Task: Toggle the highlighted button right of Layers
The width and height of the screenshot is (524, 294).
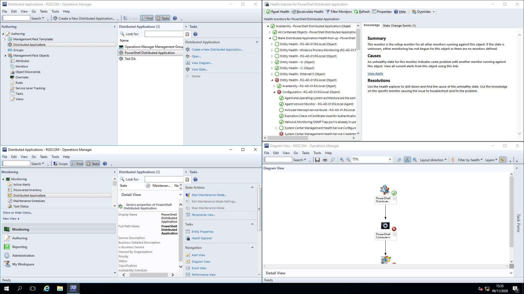Action: pyautogui.click(x=502, y=160)
